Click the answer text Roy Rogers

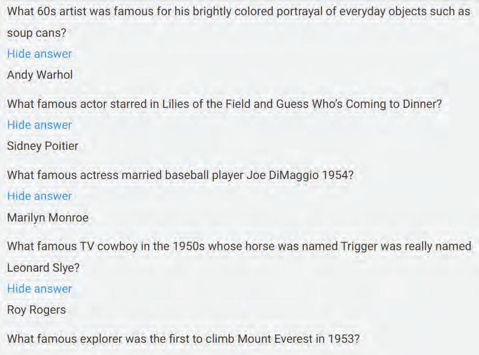[x=36, y=310]
